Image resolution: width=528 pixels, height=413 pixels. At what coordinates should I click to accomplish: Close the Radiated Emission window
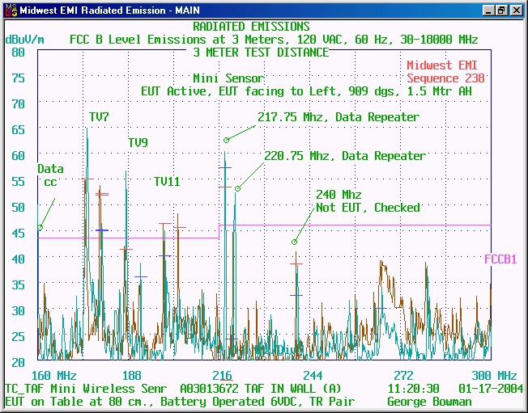pos(516,11)
